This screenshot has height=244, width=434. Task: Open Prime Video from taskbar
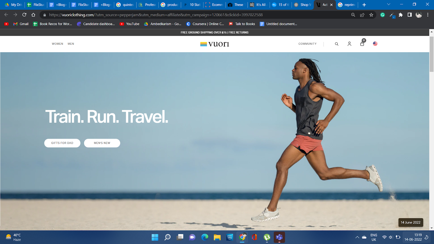pos(230,237)
